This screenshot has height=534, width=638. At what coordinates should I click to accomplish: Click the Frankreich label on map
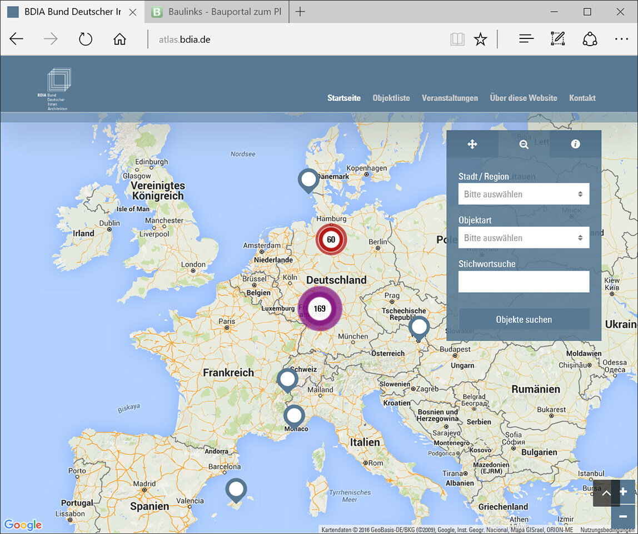[228, 372]
